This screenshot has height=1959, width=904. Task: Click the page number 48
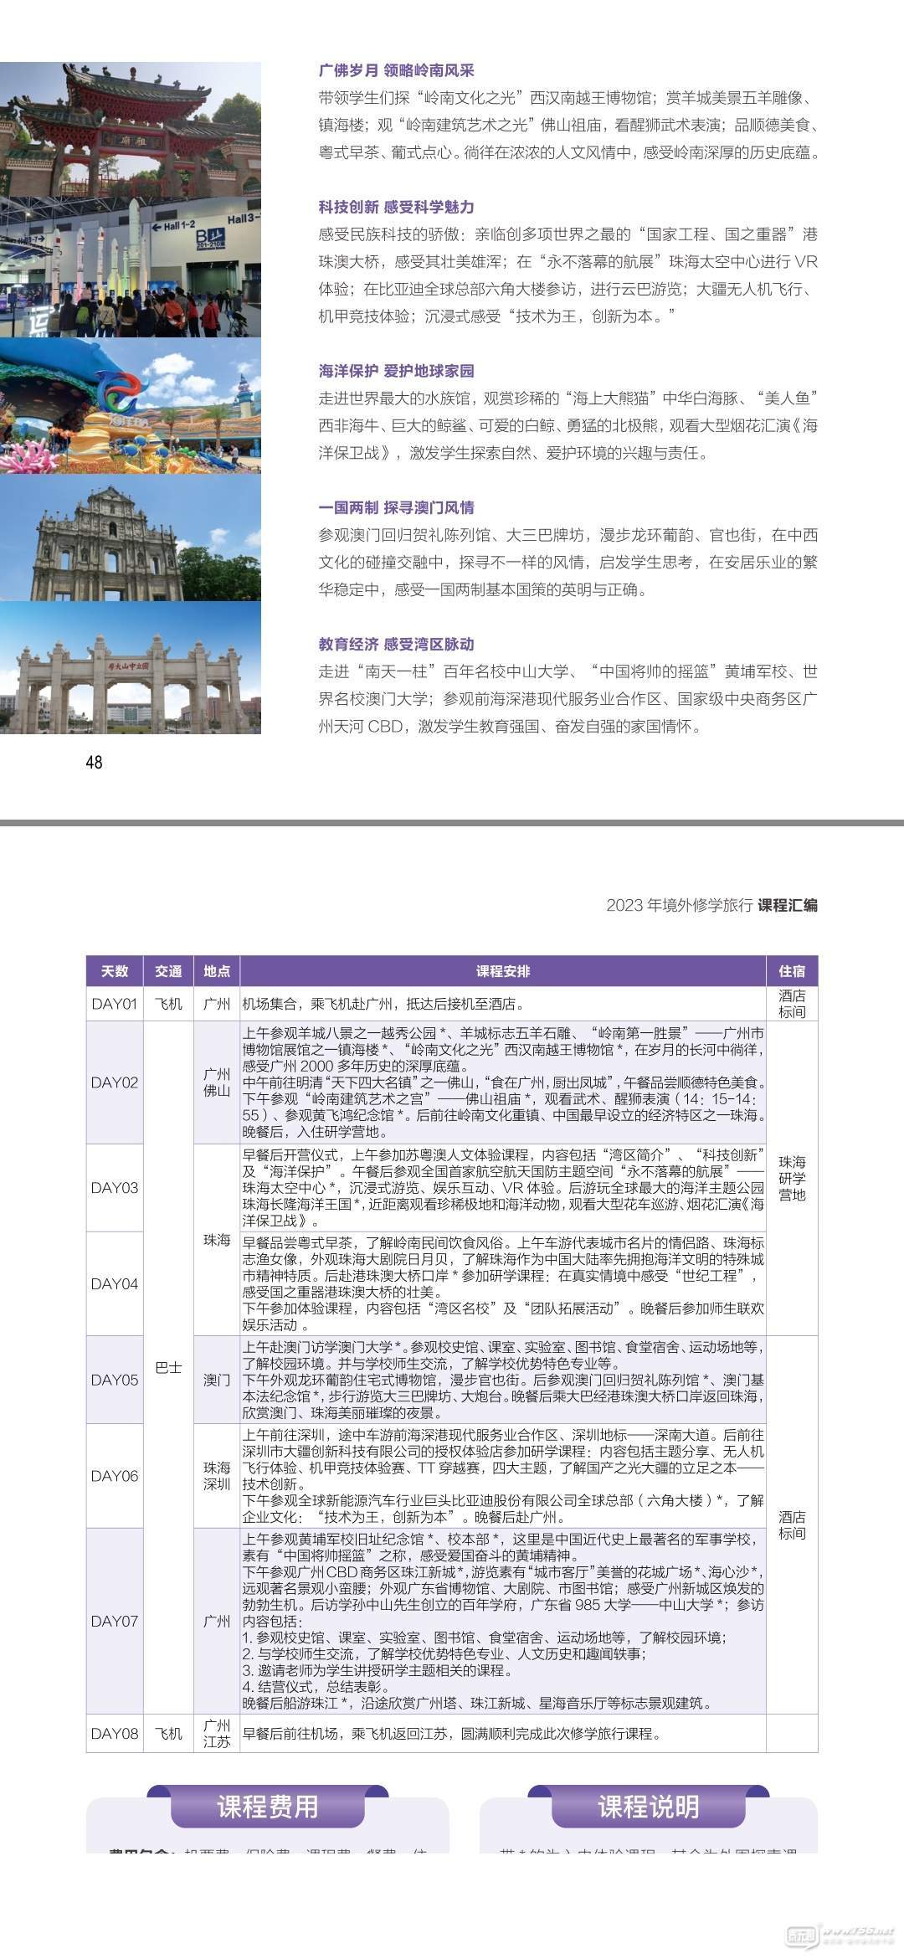(94, 761)
